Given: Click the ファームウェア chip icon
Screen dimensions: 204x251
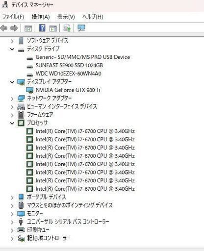Looking at the screenshot, I should (x=21, y=115).
